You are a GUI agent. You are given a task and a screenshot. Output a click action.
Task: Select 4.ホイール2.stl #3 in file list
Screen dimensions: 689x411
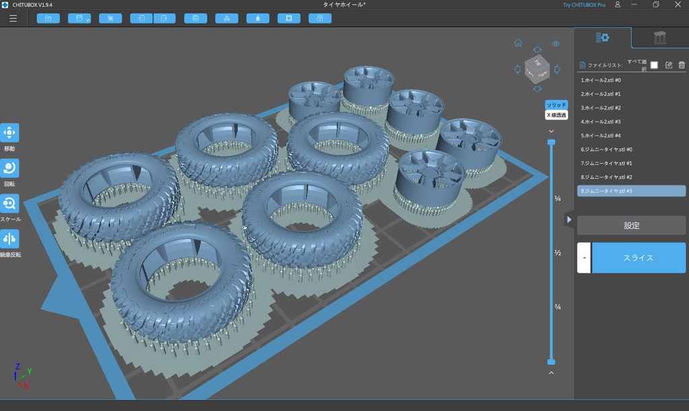pyautogui.click(x=631, y=122)
